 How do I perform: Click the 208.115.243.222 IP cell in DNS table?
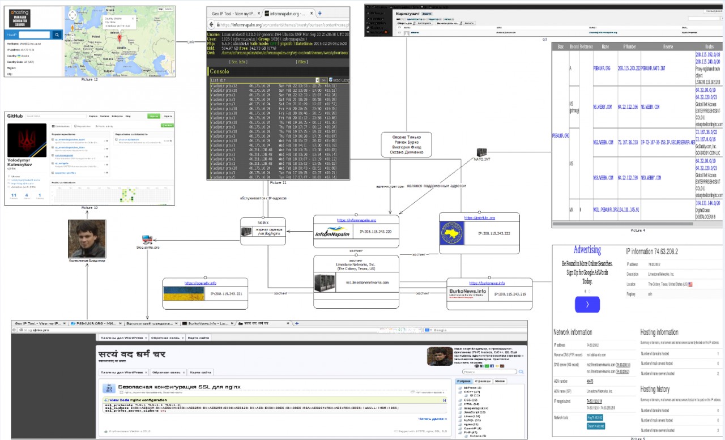[x=629, y=68]
